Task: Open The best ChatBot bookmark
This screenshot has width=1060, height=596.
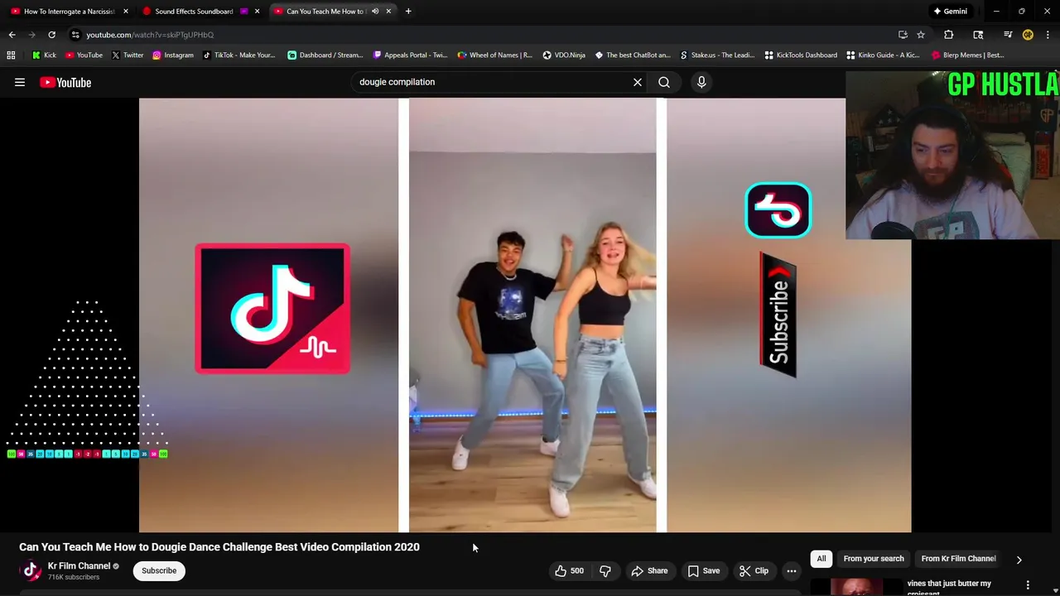Action: [632, 55]
